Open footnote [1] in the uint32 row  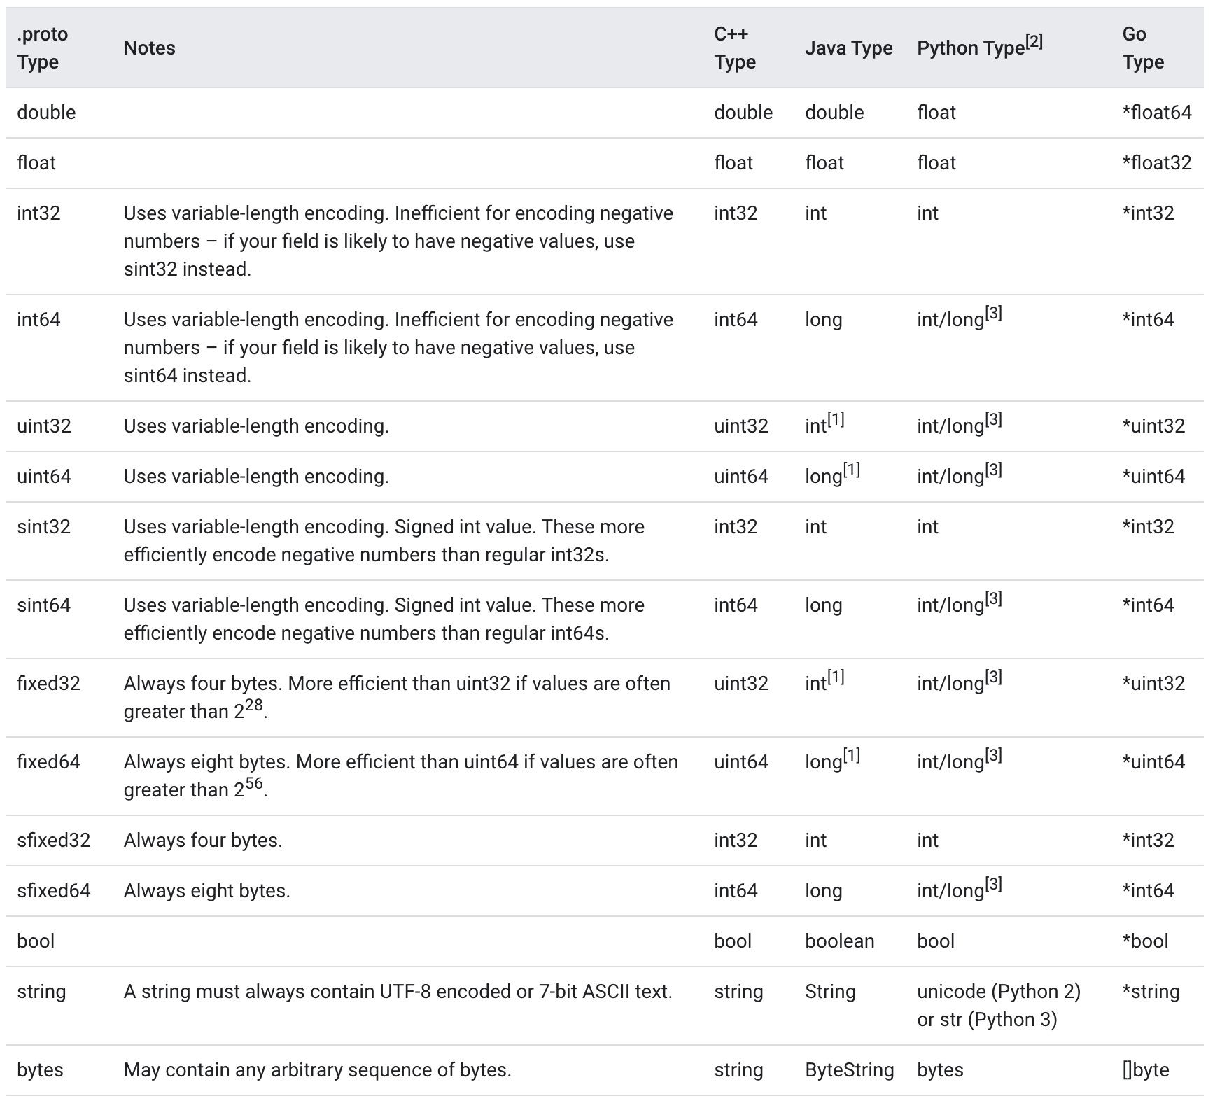click(836, 420)
